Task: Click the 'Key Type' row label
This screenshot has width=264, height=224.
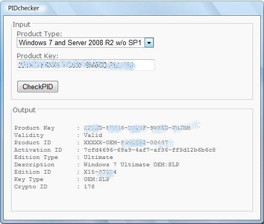Action: click(x=29, y=179)
